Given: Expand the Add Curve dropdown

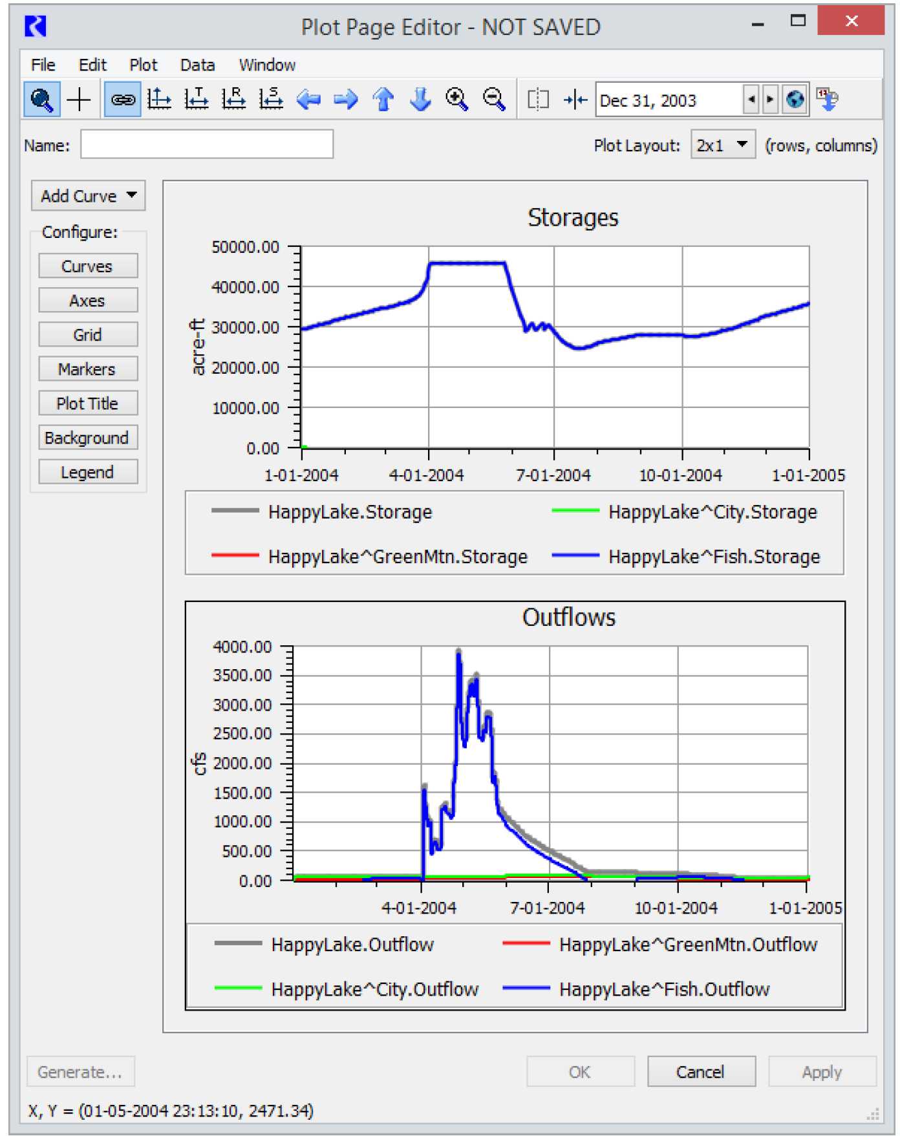Looking at the screenshot, I should pos(88,196).
